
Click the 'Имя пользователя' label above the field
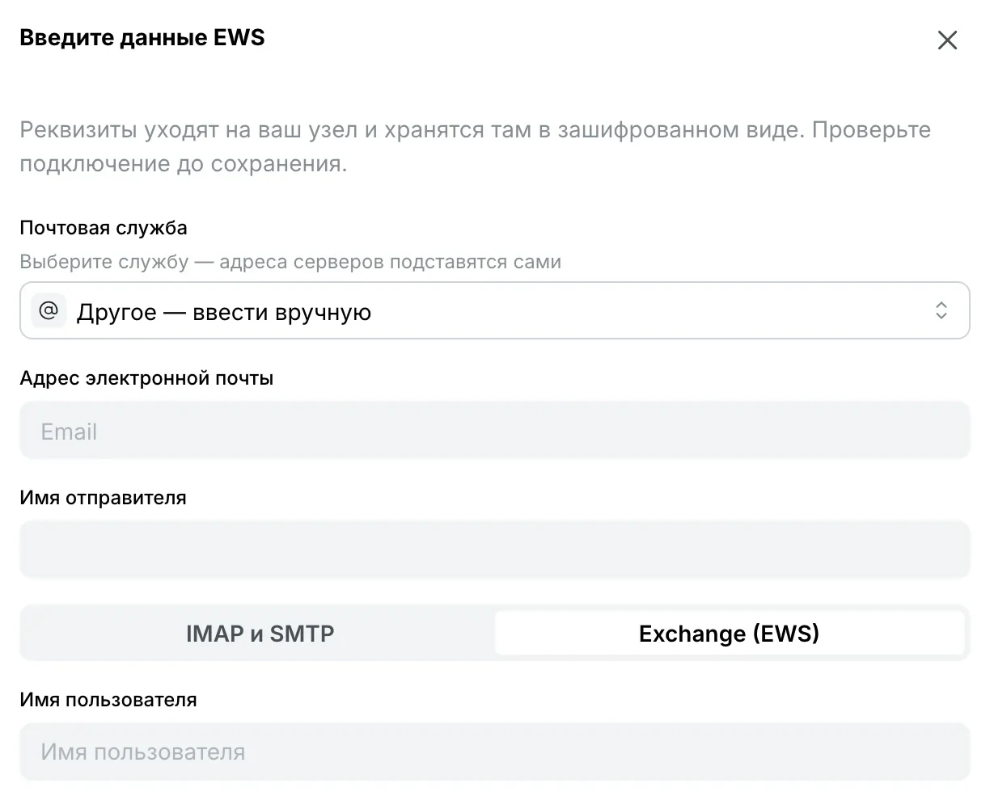108,699
